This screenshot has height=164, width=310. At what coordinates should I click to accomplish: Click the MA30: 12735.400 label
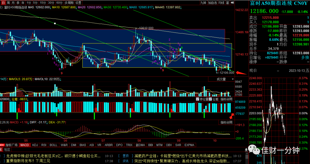(x=116, y=7)
